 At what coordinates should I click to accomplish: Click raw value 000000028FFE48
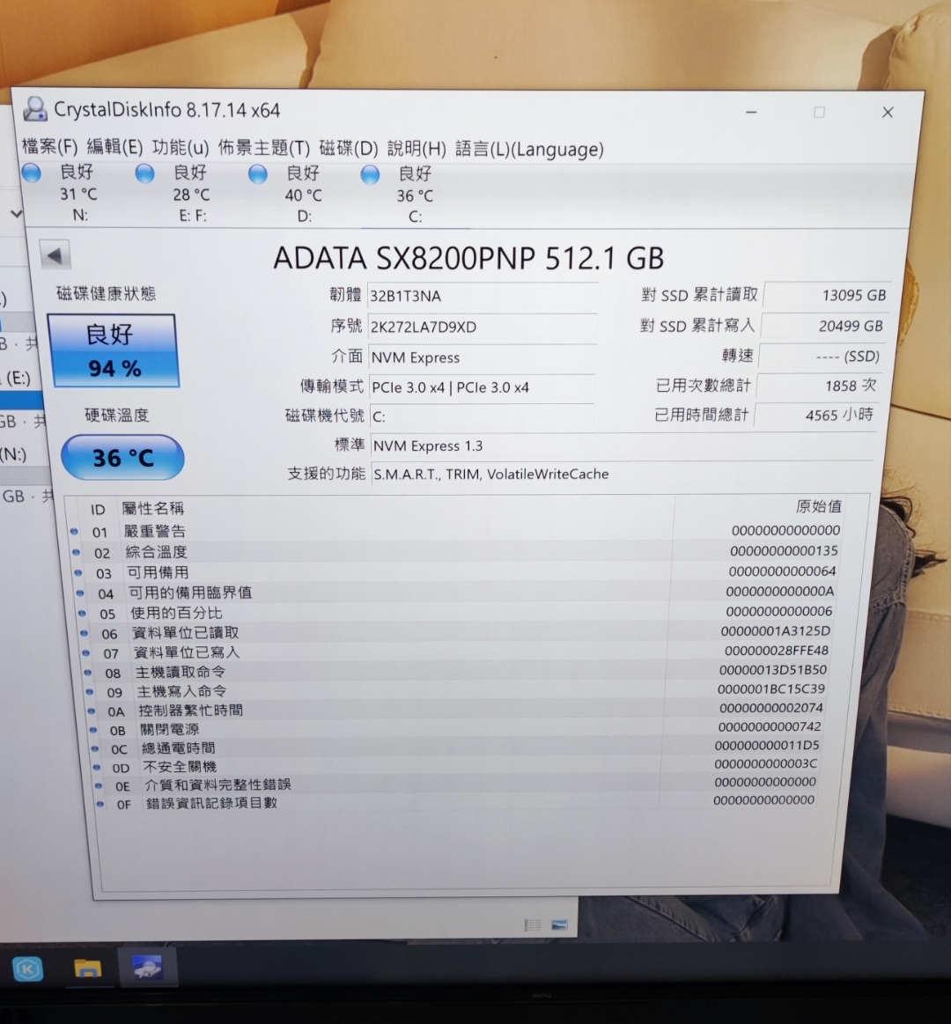(777, 651)
